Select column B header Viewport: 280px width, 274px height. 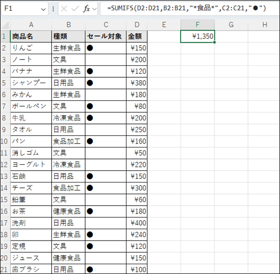(68, 25)
